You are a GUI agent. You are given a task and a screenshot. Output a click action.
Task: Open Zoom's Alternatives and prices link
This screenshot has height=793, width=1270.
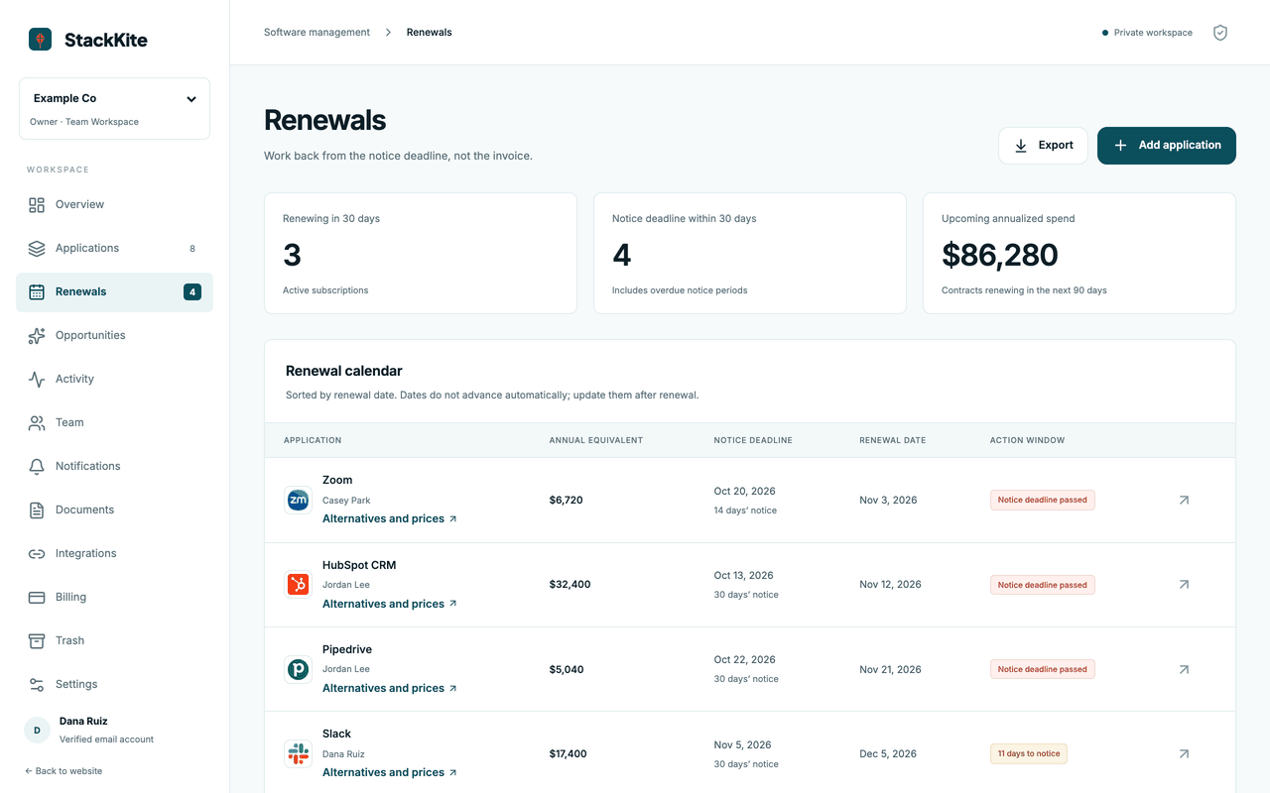click(390, 519)
